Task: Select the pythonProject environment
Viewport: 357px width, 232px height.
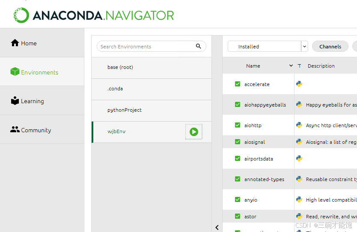Action: (x=152, y=111)
